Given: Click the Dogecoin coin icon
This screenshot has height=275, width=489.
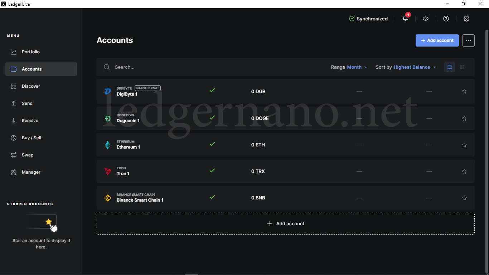Looking at the screenshot, I should (x=107, y=118).
